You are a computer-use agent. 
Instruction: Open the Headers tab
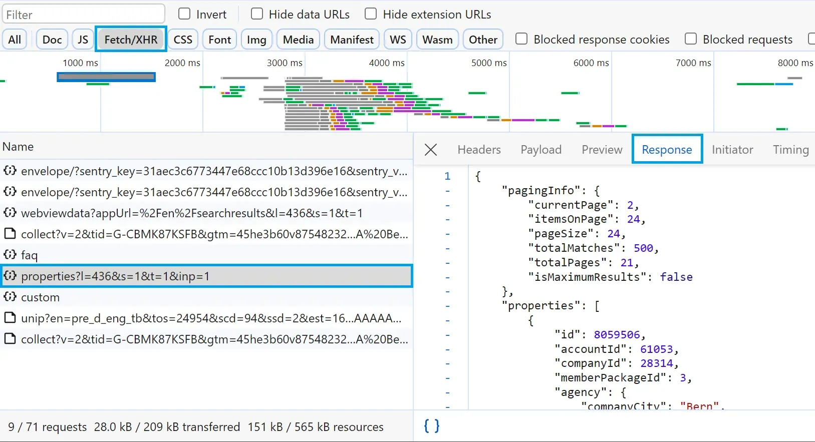click(x=479, y=150)
